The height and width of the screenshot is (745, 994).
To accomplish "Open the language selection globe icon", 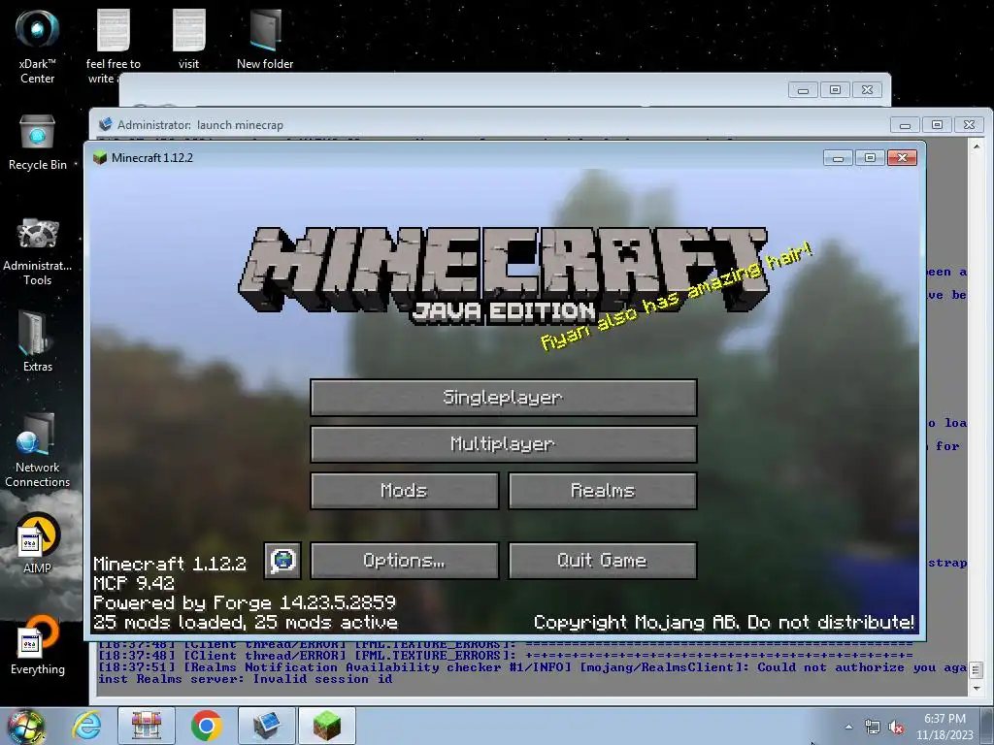I will coord(282,561).
